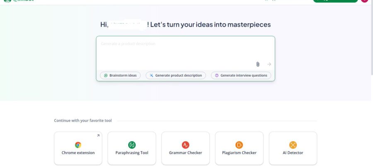The image size is (373, 166).
Task: Click the paperclip attach file icon
Action: click(258, 64)
